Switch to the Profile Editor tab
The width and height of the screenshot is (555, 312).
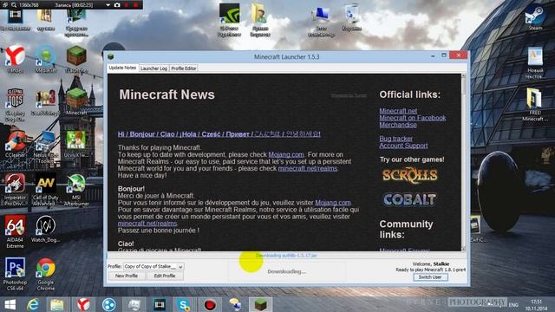184,68
